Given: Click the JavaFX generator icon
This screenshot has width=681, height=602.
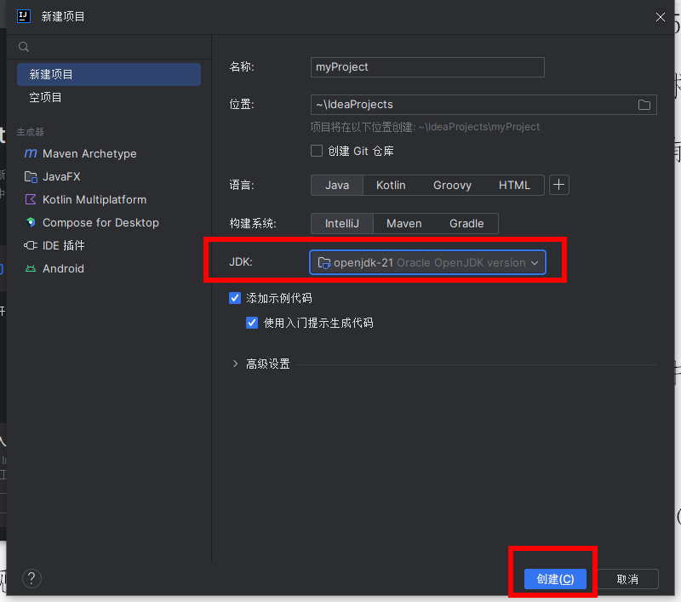Looking at the screenshot, I should [x=31, y=177].
